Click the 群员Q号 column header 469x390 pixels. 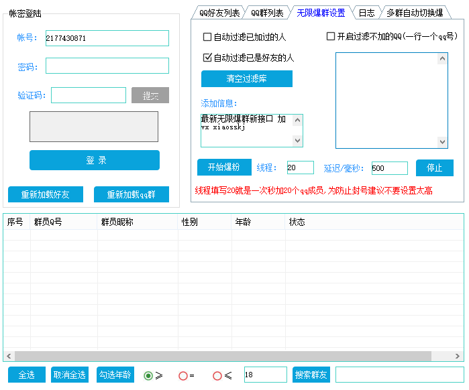(64, 222)
